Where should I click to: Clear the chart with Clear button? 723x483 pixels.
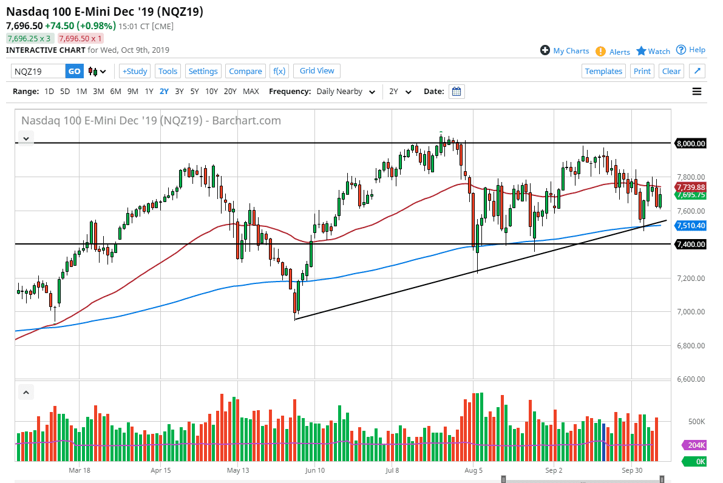tap(671, 71)
